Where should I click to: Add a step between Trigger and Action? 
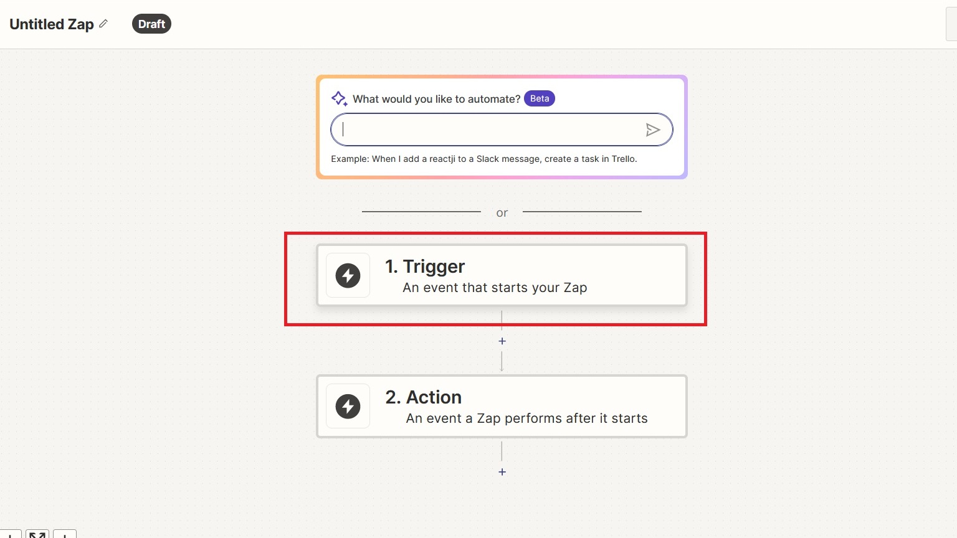click(502, 341)
